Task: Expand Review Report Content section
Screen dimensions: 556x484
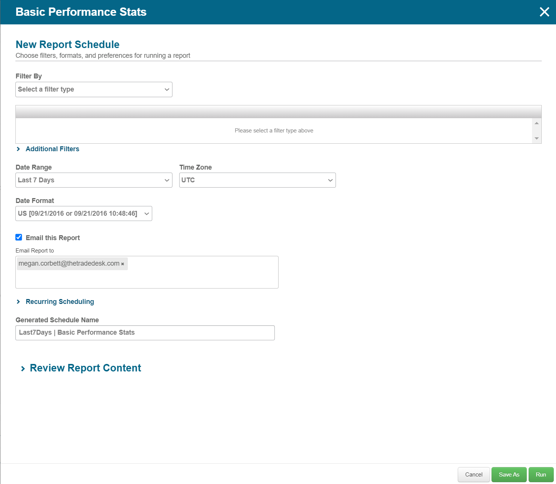Action: click(x=85, y=368)
